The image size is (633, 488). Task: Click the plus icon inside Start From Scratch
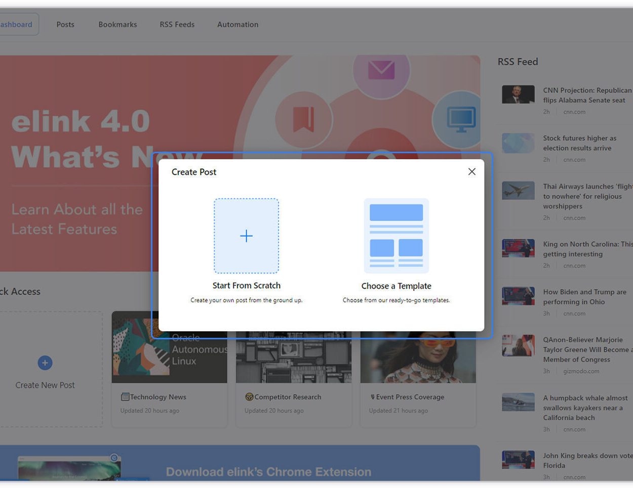coord(247,236)
